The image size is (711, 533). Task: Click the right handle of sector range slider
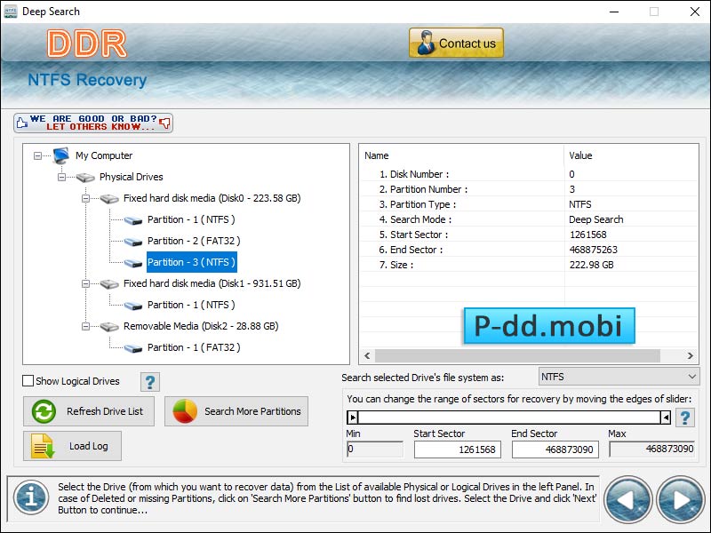point(665,417)
